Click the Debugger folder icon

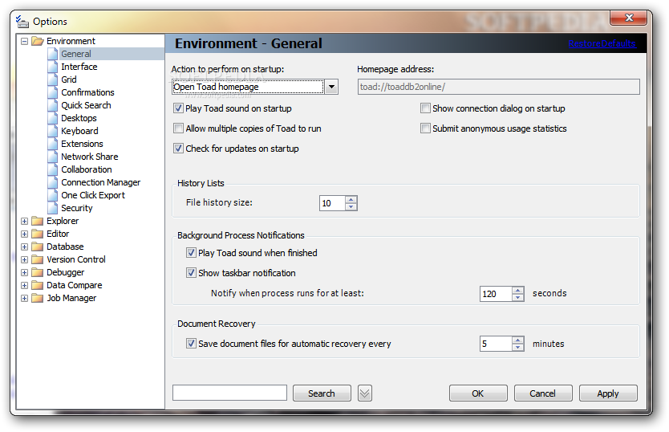point(38,272)
